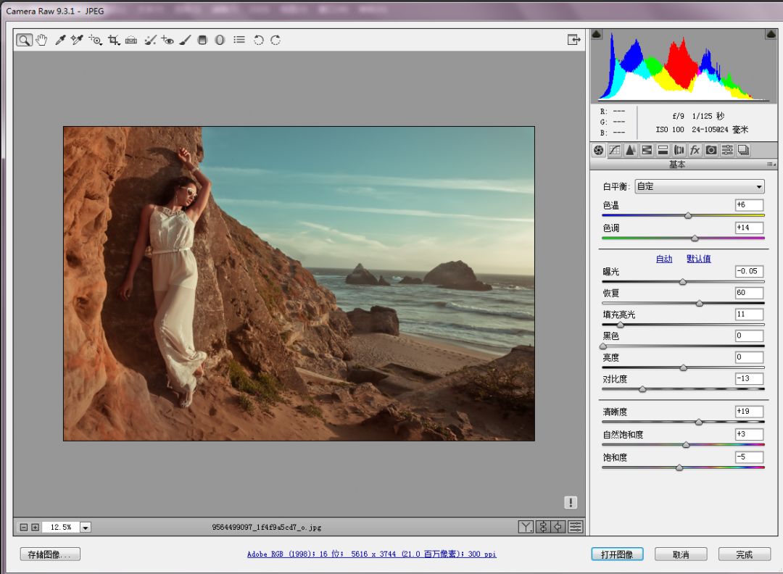Viewport: 783px width, 574px height.
Task: Select the Adjustment Brush tool
Action: 185,40
